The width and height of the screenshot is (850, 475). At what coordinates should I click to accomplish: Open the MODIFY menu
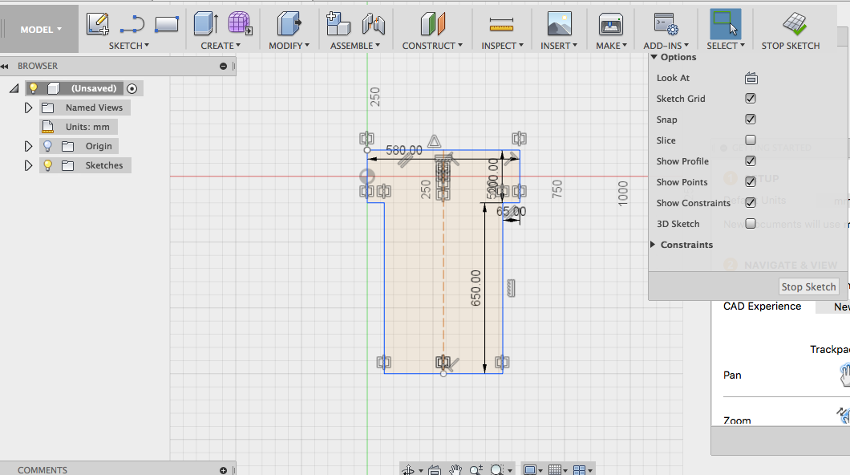[x=289, y=46]
